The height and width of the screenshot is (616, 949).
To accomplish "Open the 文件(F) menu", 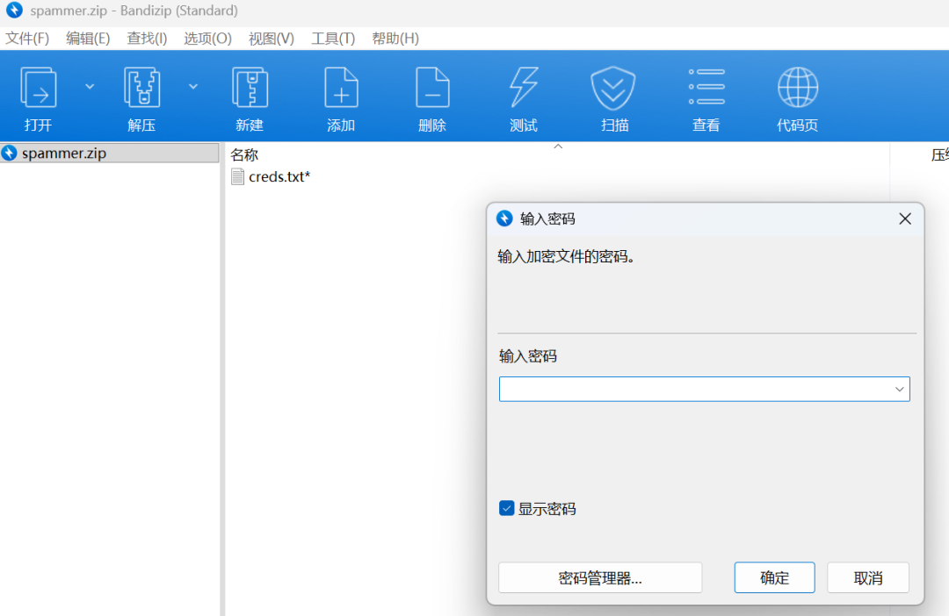I will point(27,39).
